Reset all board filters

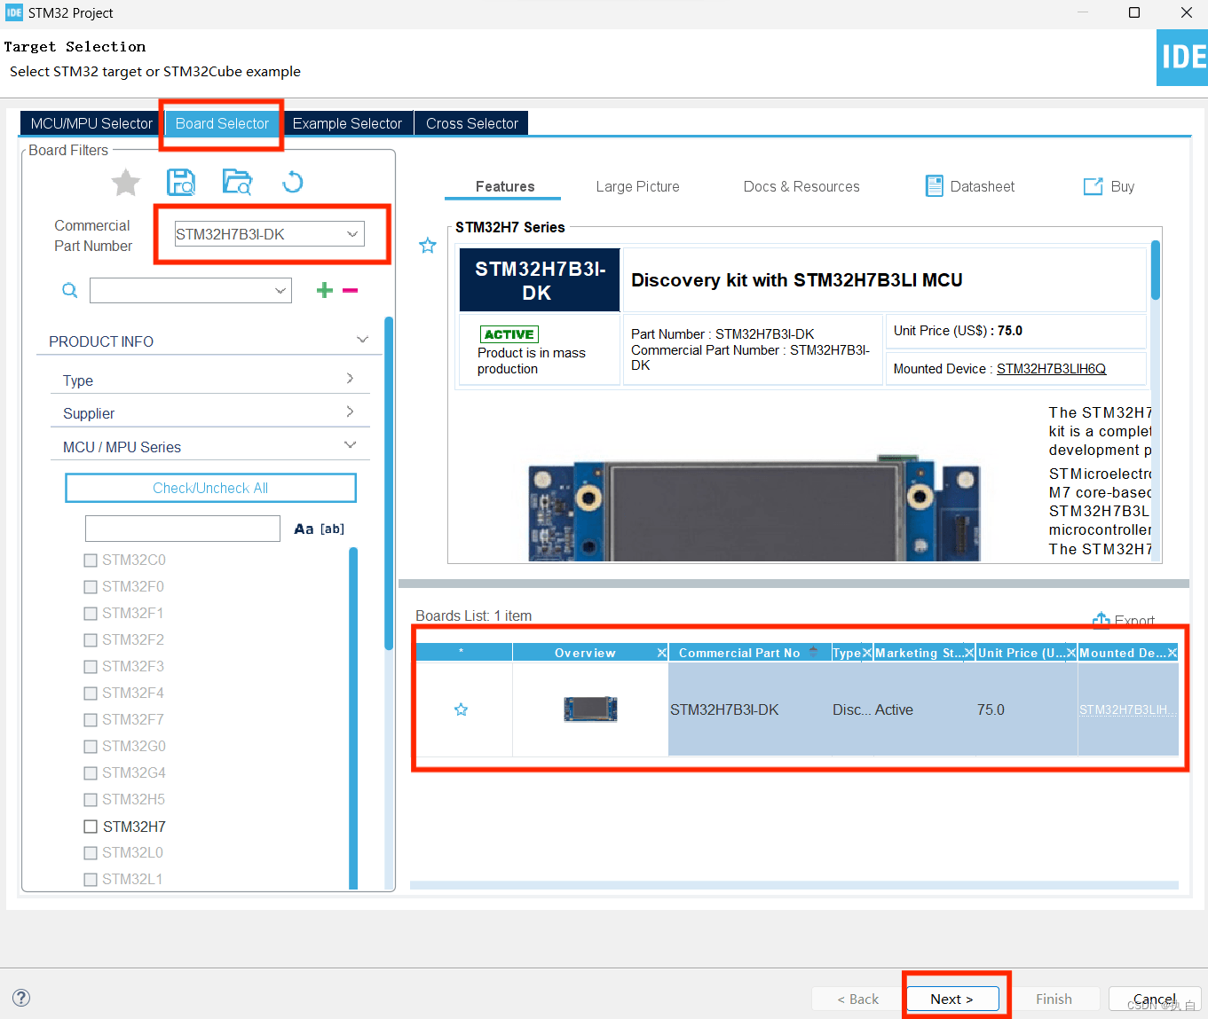[x=292, y=182]
